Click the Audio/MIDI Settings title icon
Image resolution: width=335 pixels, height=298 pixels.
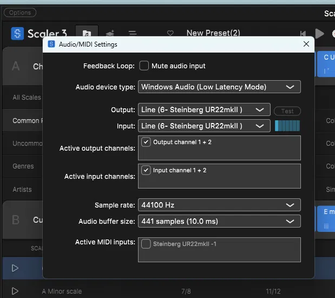[x=51, y=44]
